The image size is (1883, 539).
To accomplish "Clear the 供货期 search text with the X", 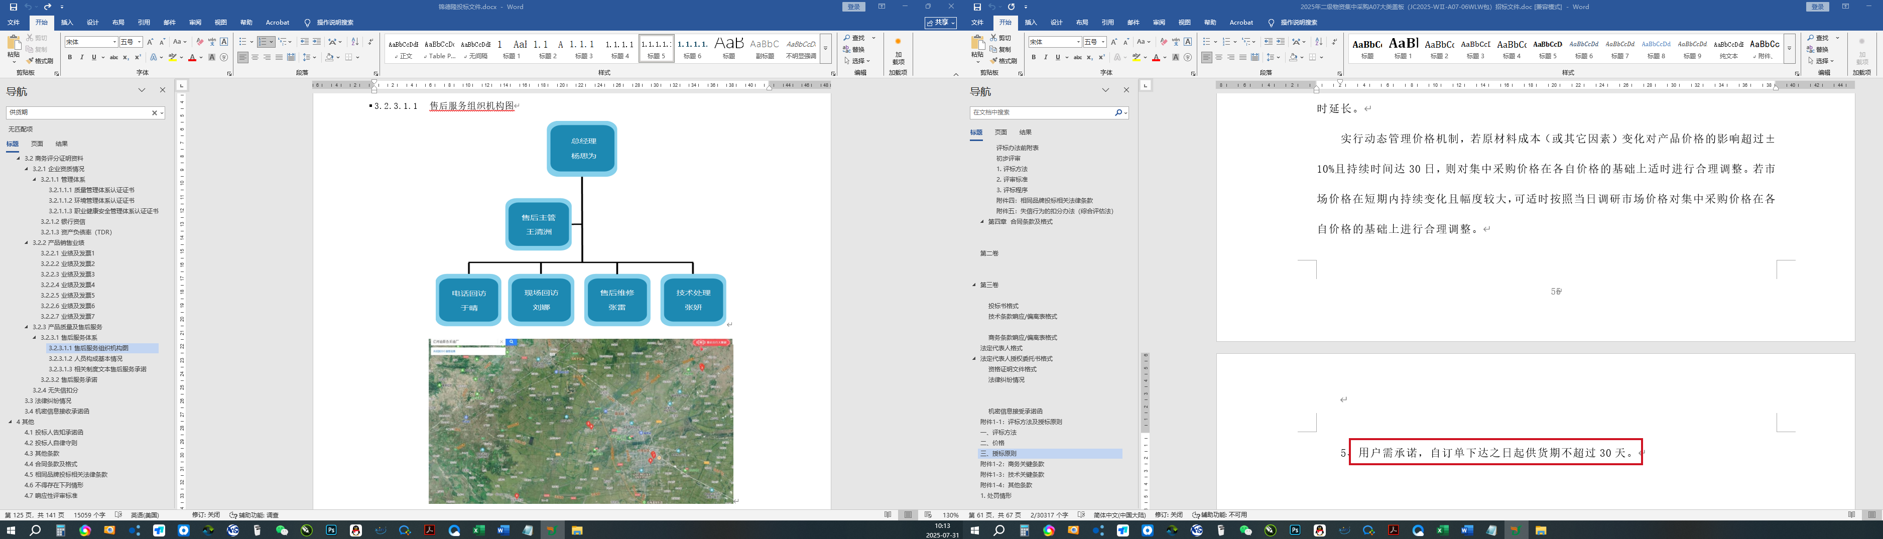I will 154,112.
